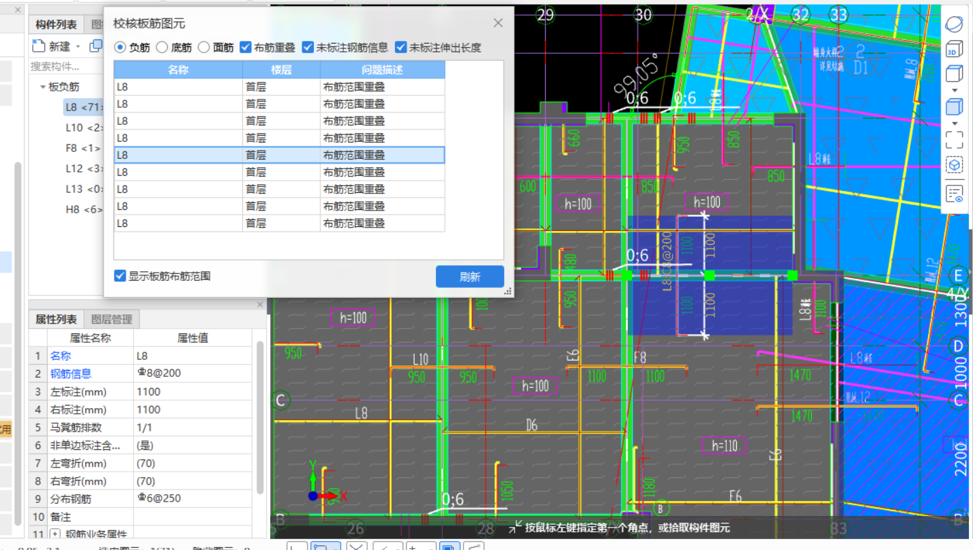The width and height of the screenshot is (973, 550).
Task: Open the dropdown arrow under solid cube
Action: click(x=953, y=123)
